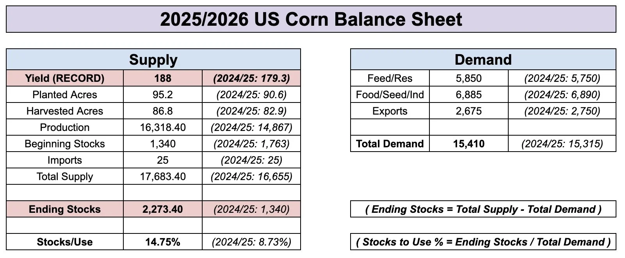Click the Imports value 25 cell

[x=163, y=160]
